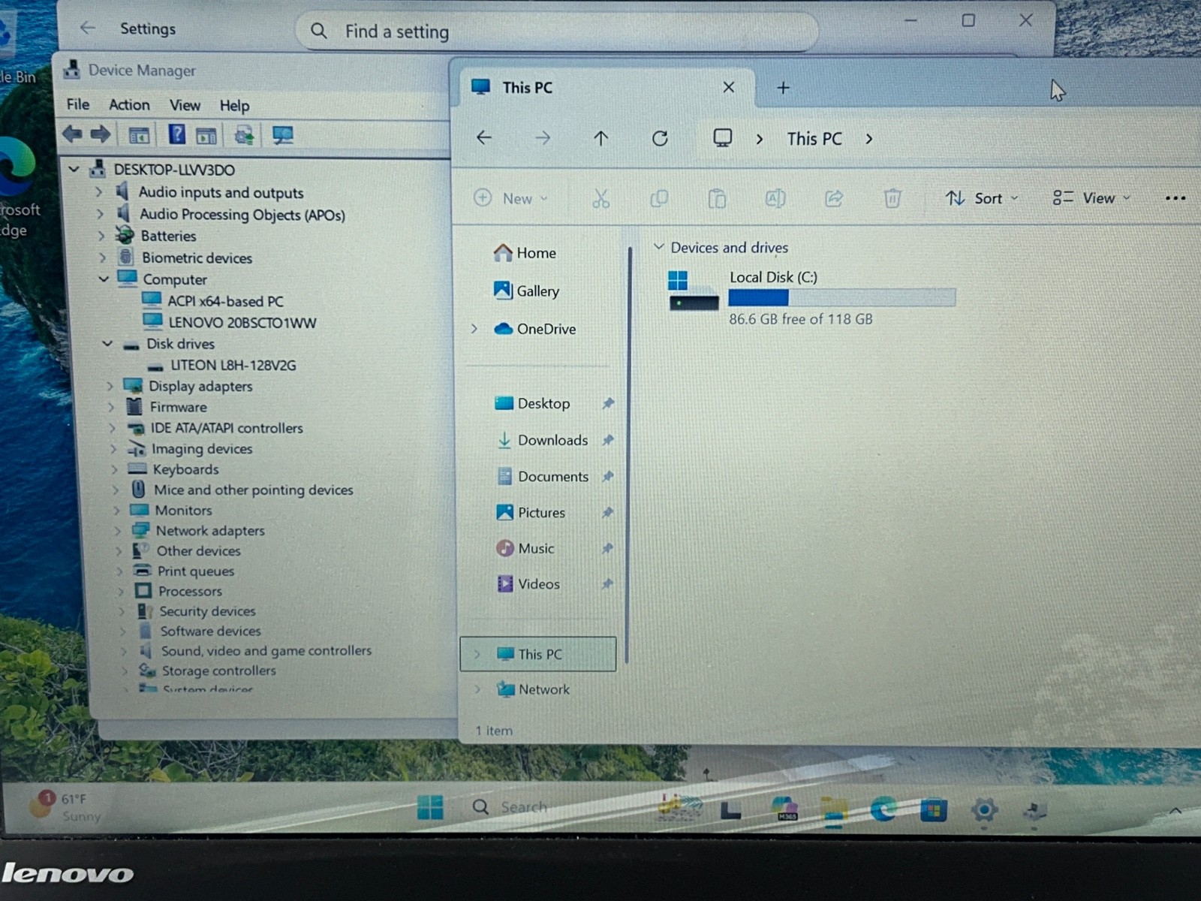
Task: Click the update driver toolbar icon
Action: coord(244,135)
